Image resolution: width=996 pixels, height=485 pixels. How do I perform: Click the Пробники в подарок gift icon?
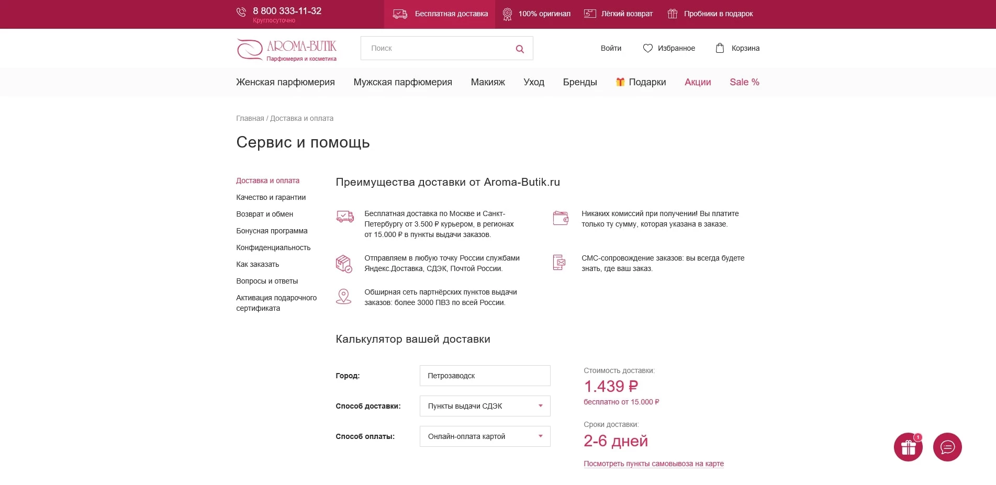coord(672,14)
